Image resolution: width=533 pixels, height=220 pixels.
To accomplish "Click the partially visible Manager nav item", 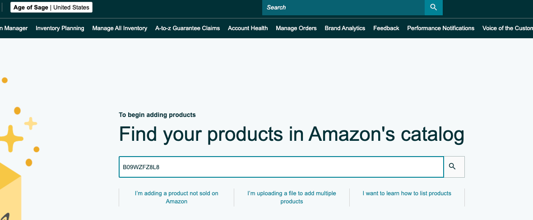I will click(x=14, y=28).
